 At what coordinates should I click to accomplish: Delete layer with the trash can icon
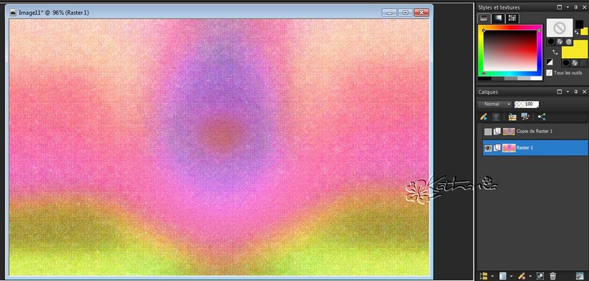(x=553, y=276)
